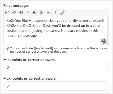This screenshot has width=113, height=94.
Task: Insert a hyperlink using the chain icon
Action: (x=62, y=13)
